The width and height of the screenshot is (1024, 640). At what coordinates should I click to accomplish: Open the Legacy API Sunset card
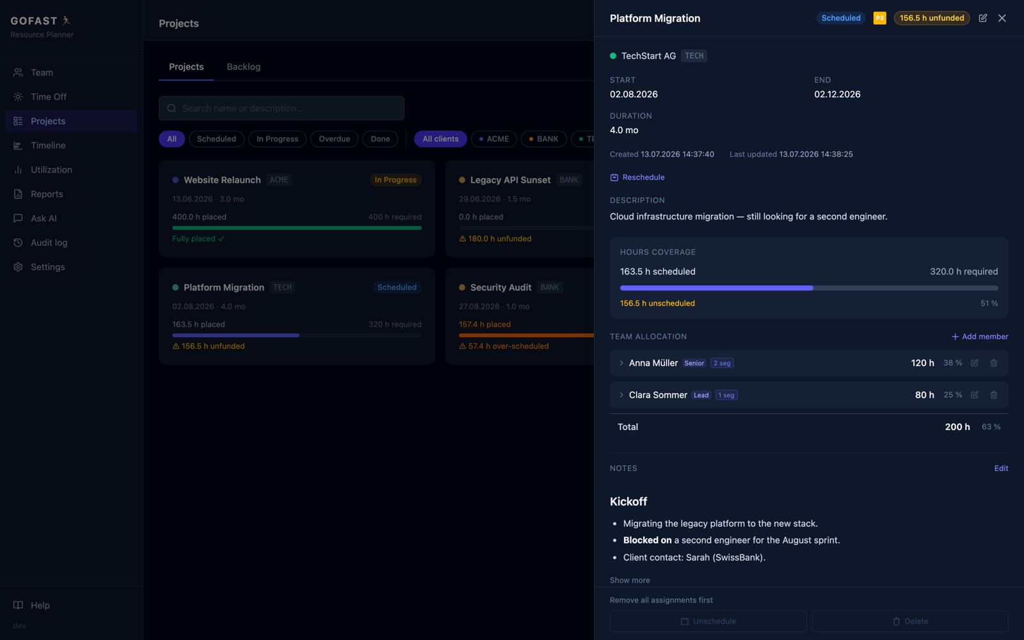[x=520, y=209]
